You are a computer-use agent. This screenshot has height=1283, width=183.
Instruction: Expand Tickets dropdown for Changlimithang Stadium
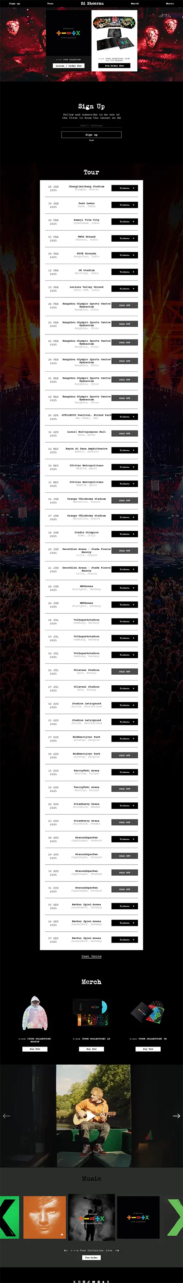click(x=124, y=188)
